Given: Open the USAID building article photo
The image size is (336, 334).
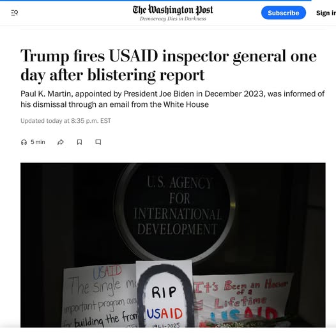Looking at the screenshot, I should coord(173,245).
